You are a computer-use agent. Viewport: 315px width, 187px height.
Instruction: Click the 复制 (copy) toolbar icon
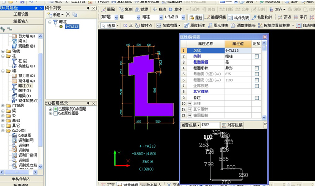coord(125,9)
